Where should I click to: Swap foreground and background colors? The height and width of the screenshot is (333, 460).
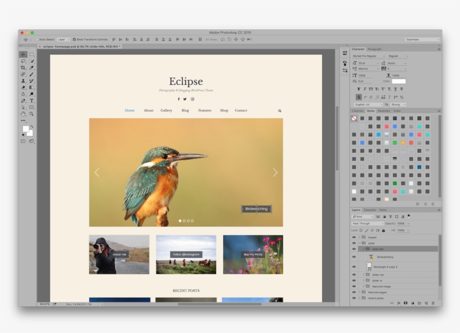(x=32, y=126)
